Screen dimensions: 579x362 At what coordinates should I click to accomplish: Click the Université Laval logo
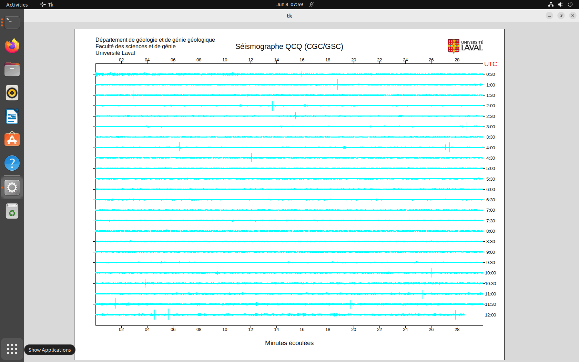465,46
